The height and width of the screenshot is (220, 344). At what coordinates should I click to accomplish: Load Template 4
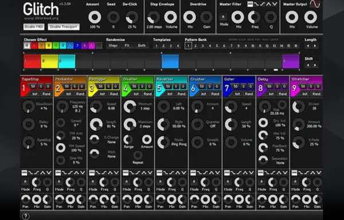(x=178, y=46)
